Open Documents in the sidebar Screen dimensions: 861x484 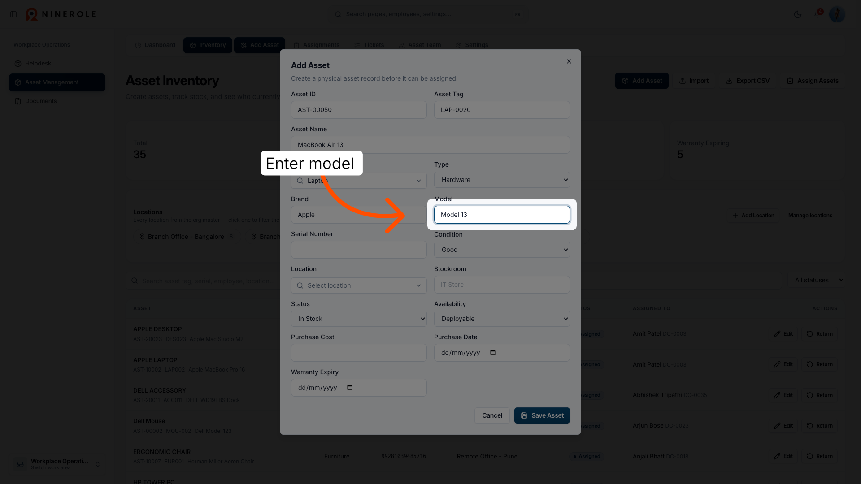click(x=57, y=101)
